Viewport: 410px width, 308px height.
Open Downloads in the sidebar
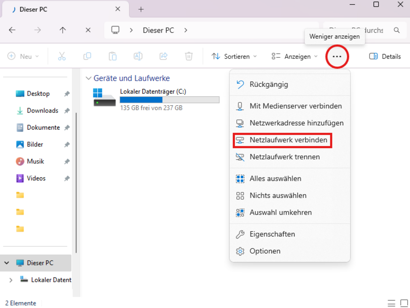click(x=42, y=111)
